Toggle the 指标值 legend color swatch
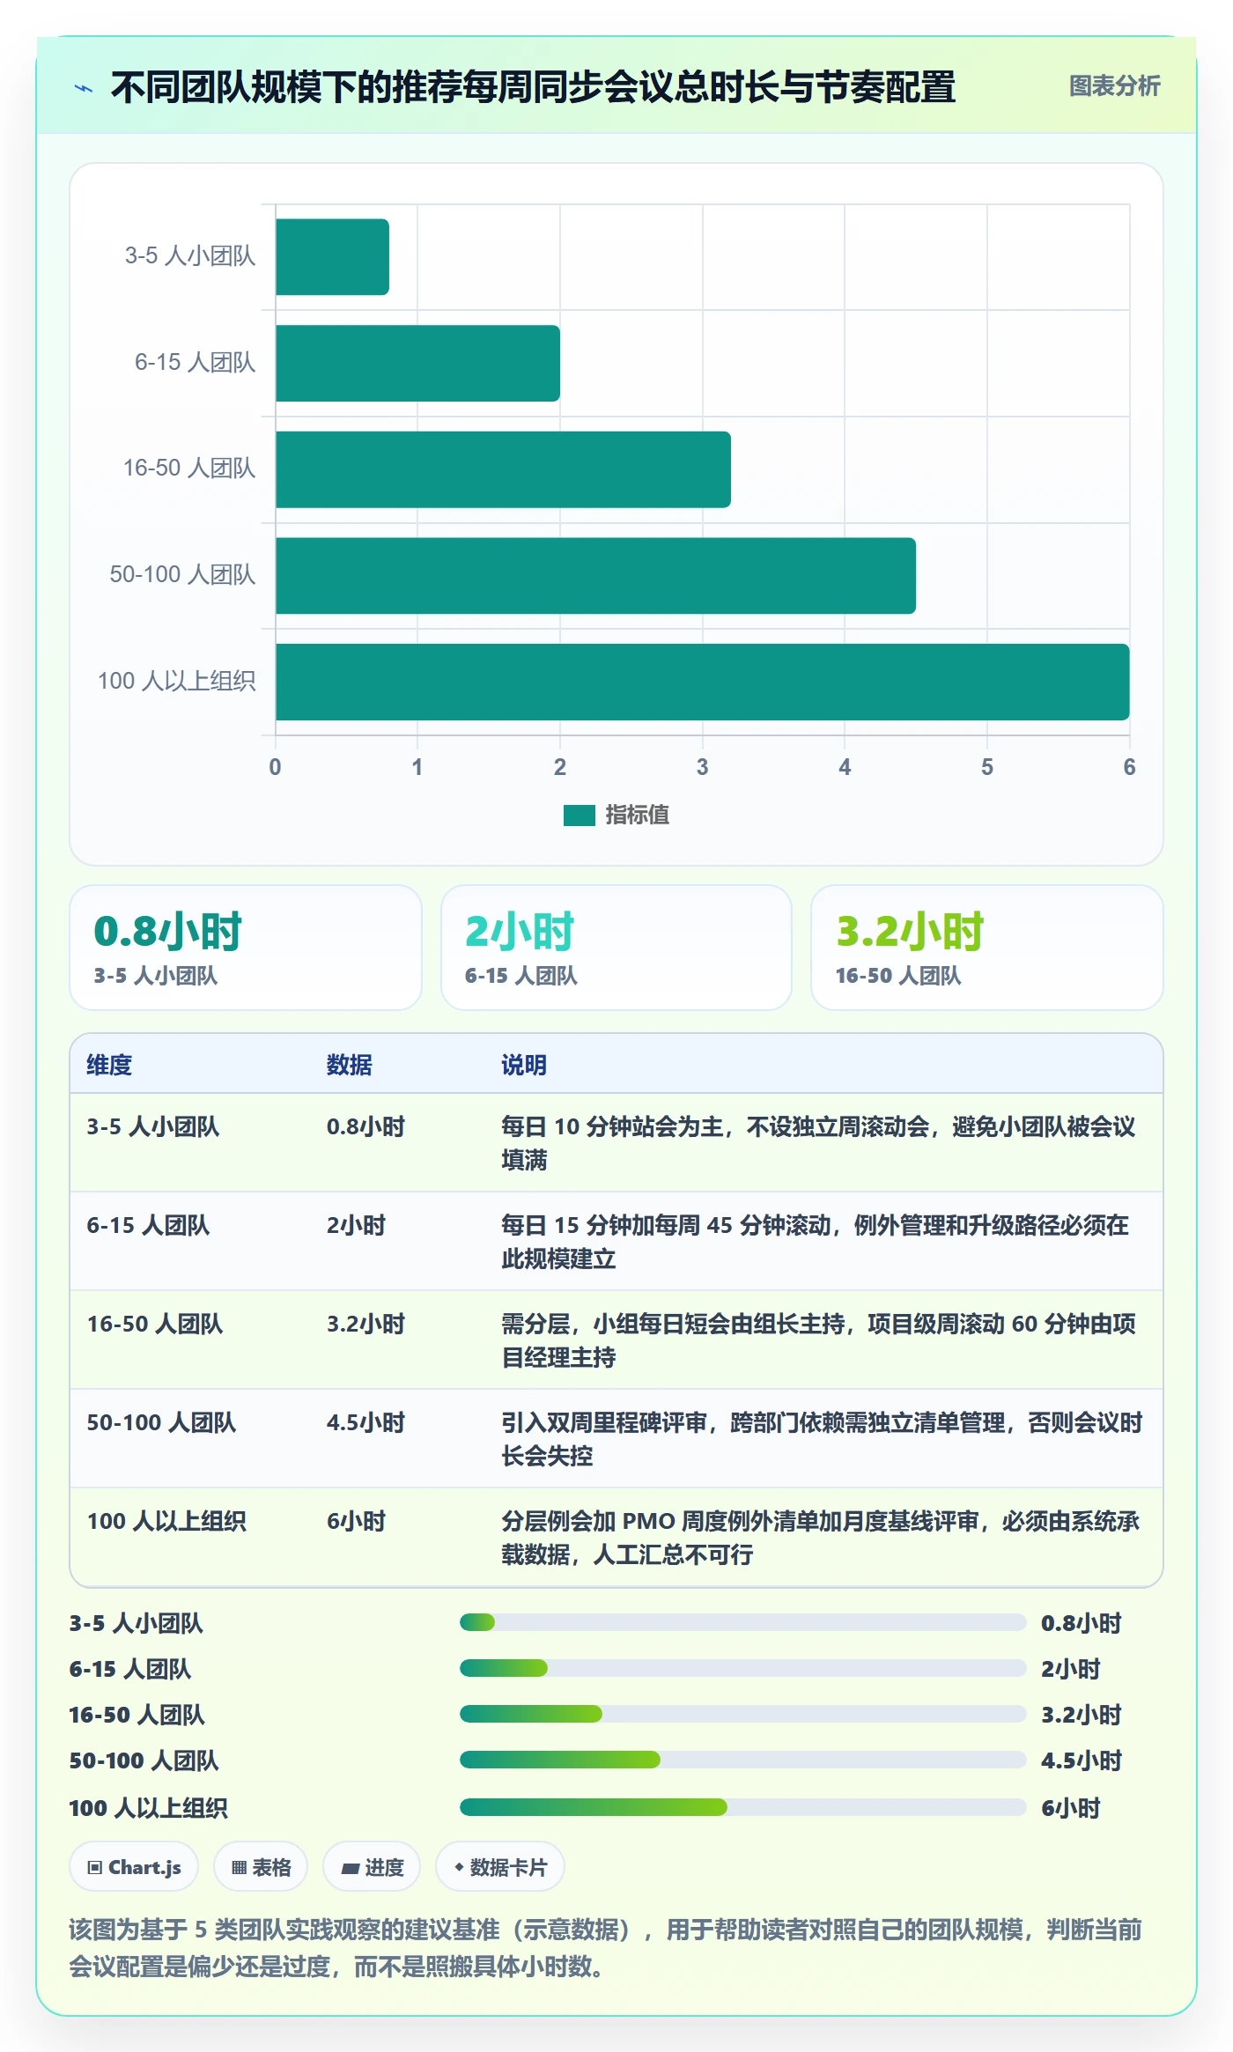Viewport: 1233px width, 2052px height. [x=579, y=816]
